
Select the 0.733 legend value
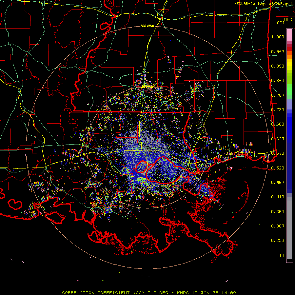click(278, 110)
